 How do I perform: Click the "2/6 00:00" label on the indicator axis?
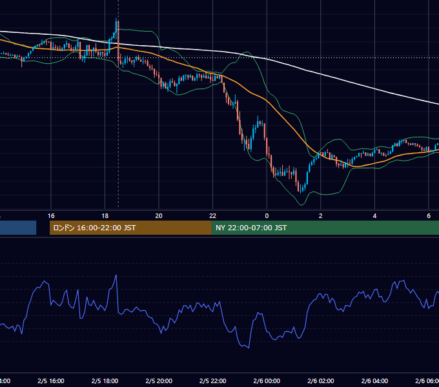[x=267, y=381]
